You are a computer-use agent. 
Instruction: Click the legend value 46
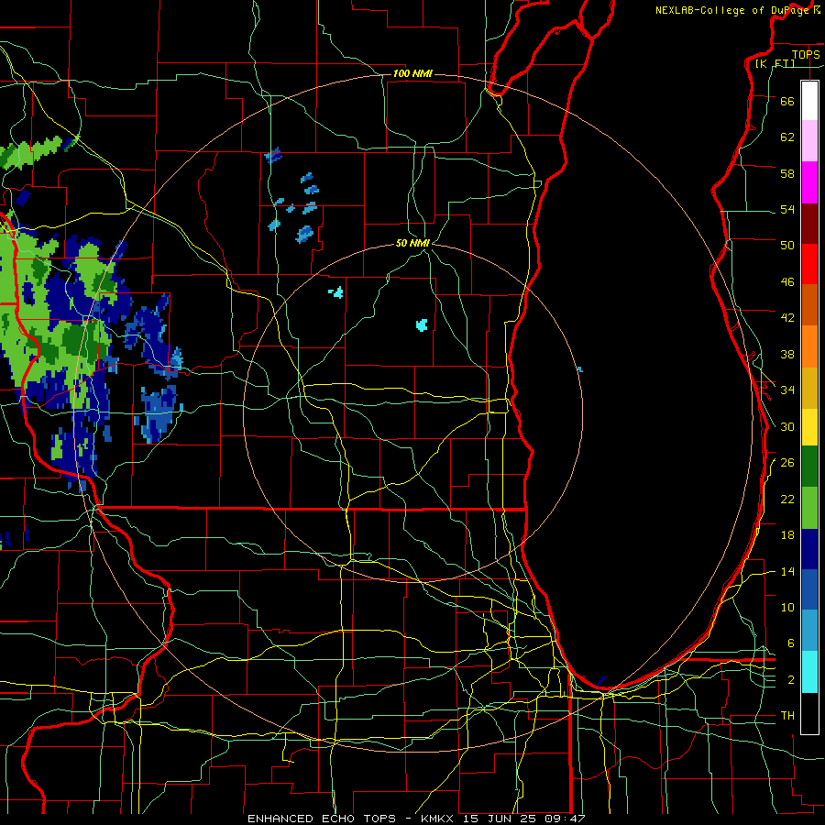tap(787, 281)
